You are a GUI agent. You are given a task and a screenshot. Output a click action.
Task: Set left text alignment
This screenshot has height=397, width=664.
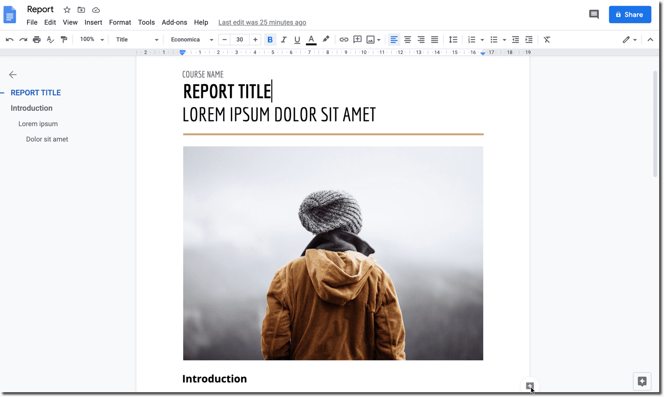tap(394, 39)
